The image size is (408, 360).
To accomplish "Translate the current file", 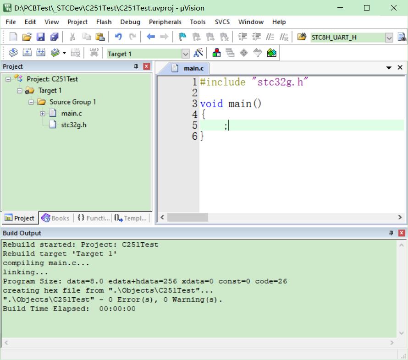I will [13, 53].
